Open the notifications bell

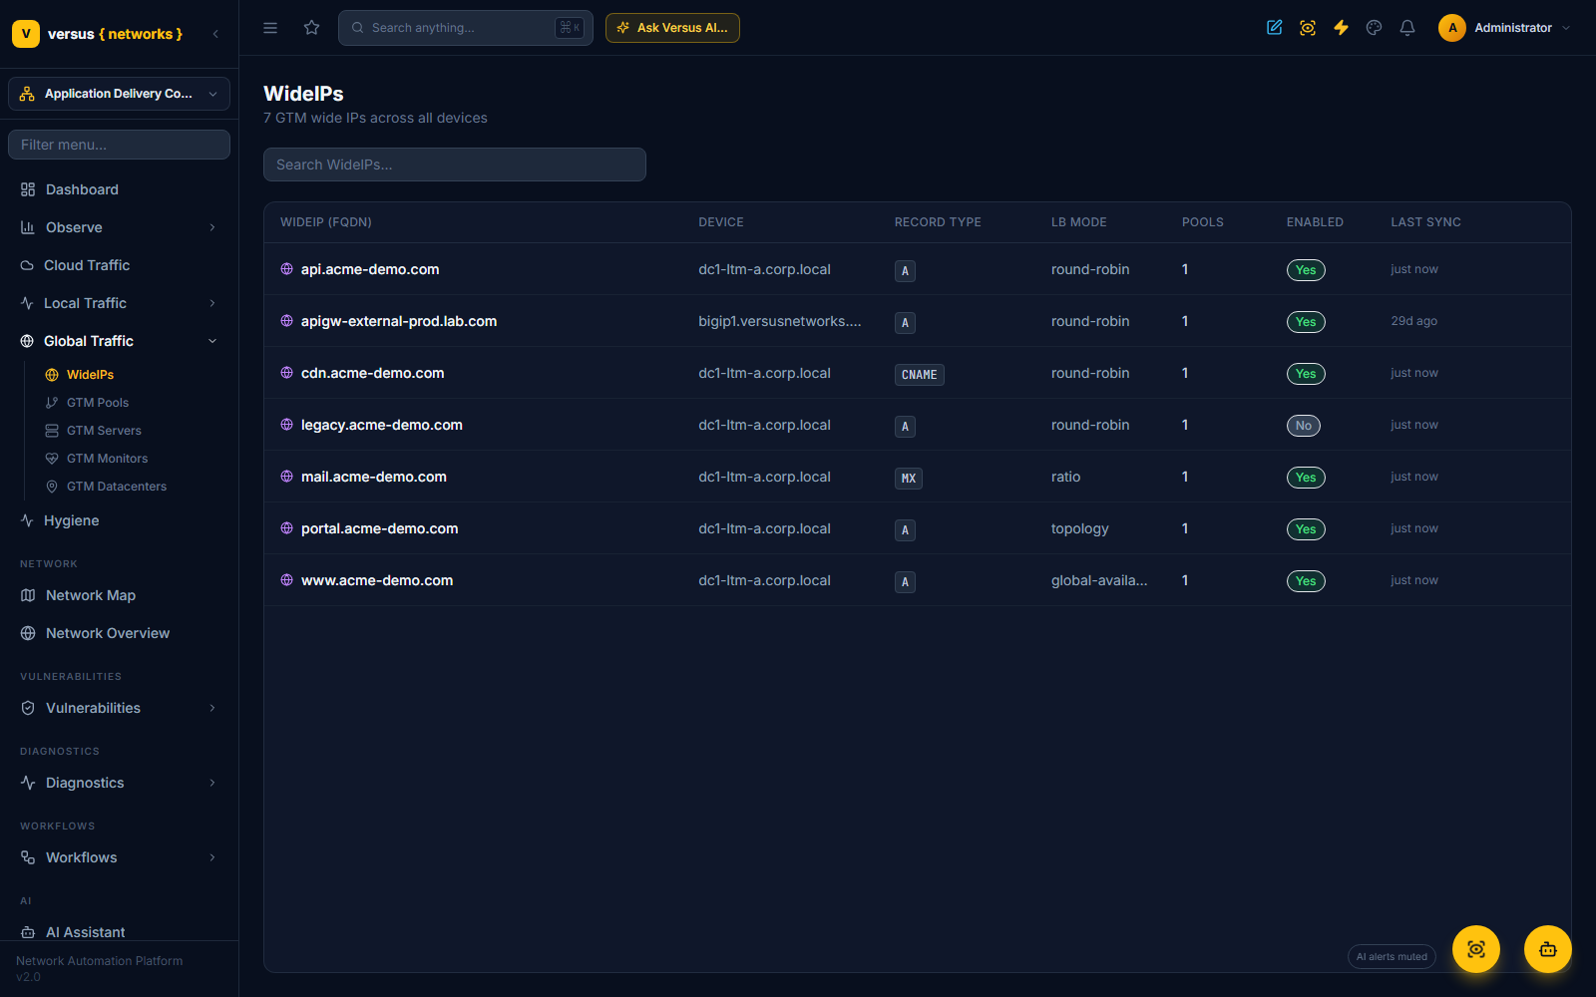click(1407, 28)
